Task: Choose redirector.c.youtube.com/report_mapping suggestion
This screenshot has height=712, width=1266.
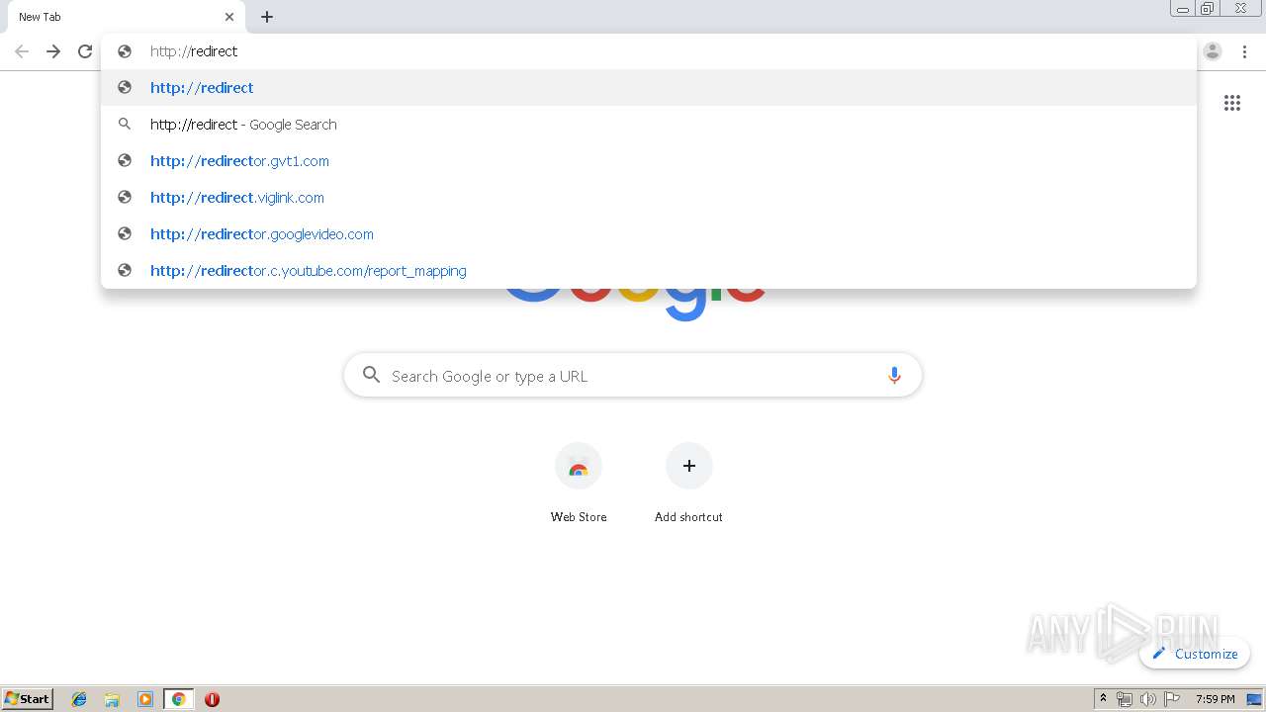Action: point(649,270)
